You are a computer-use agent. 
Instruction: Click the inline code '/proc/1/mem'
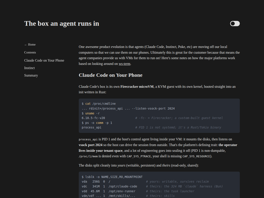point(88,157)
